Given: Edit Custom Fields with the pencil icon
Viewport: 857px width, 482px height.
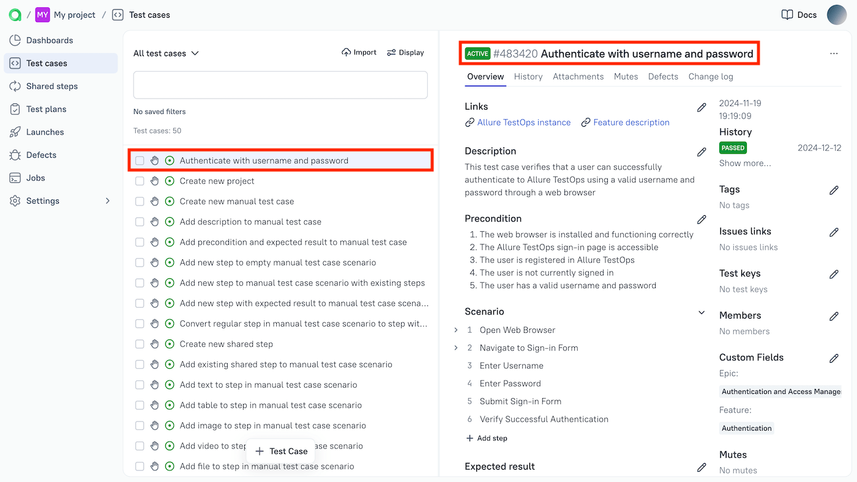Looking at the screenshot, I should click(x=834, y=358).
